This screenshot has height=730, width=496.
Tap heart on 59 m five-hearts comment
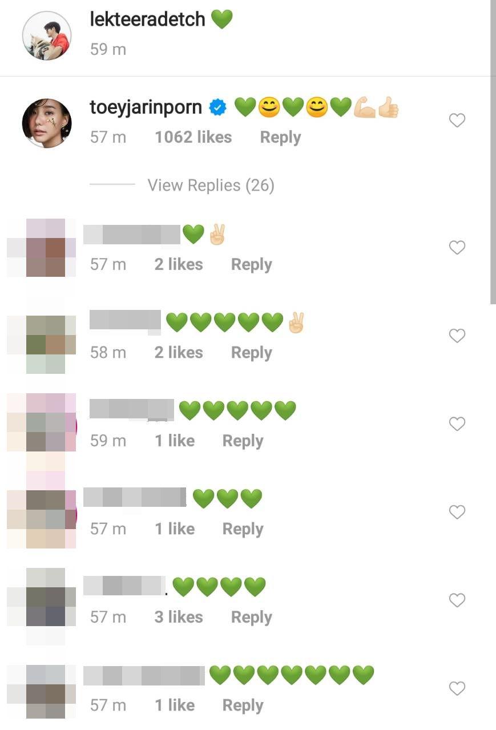point(457,424)
